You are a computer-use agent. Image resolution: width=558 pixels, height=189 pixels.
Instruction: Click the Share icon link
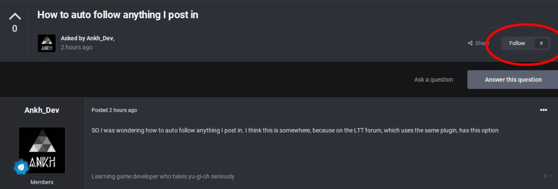(x=478, y=43)
